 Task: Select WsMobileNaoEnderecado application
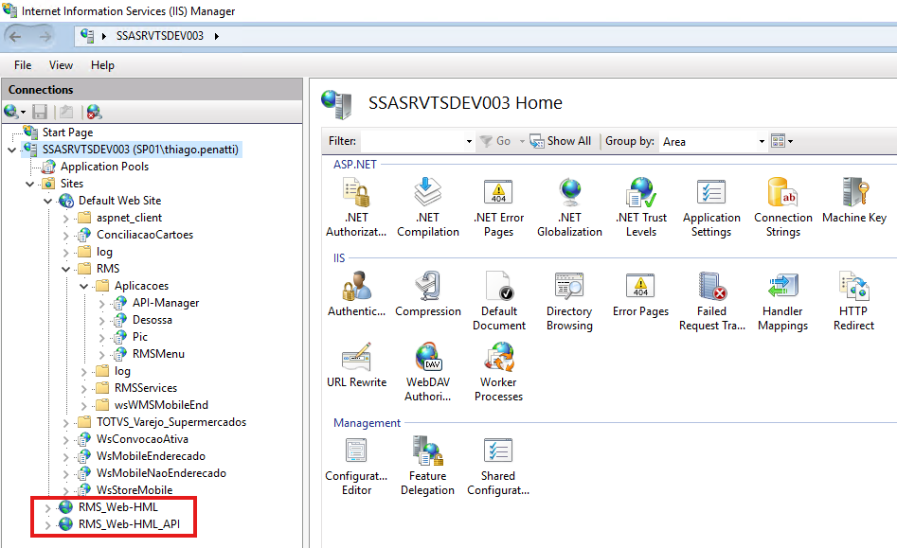point(161,473)
